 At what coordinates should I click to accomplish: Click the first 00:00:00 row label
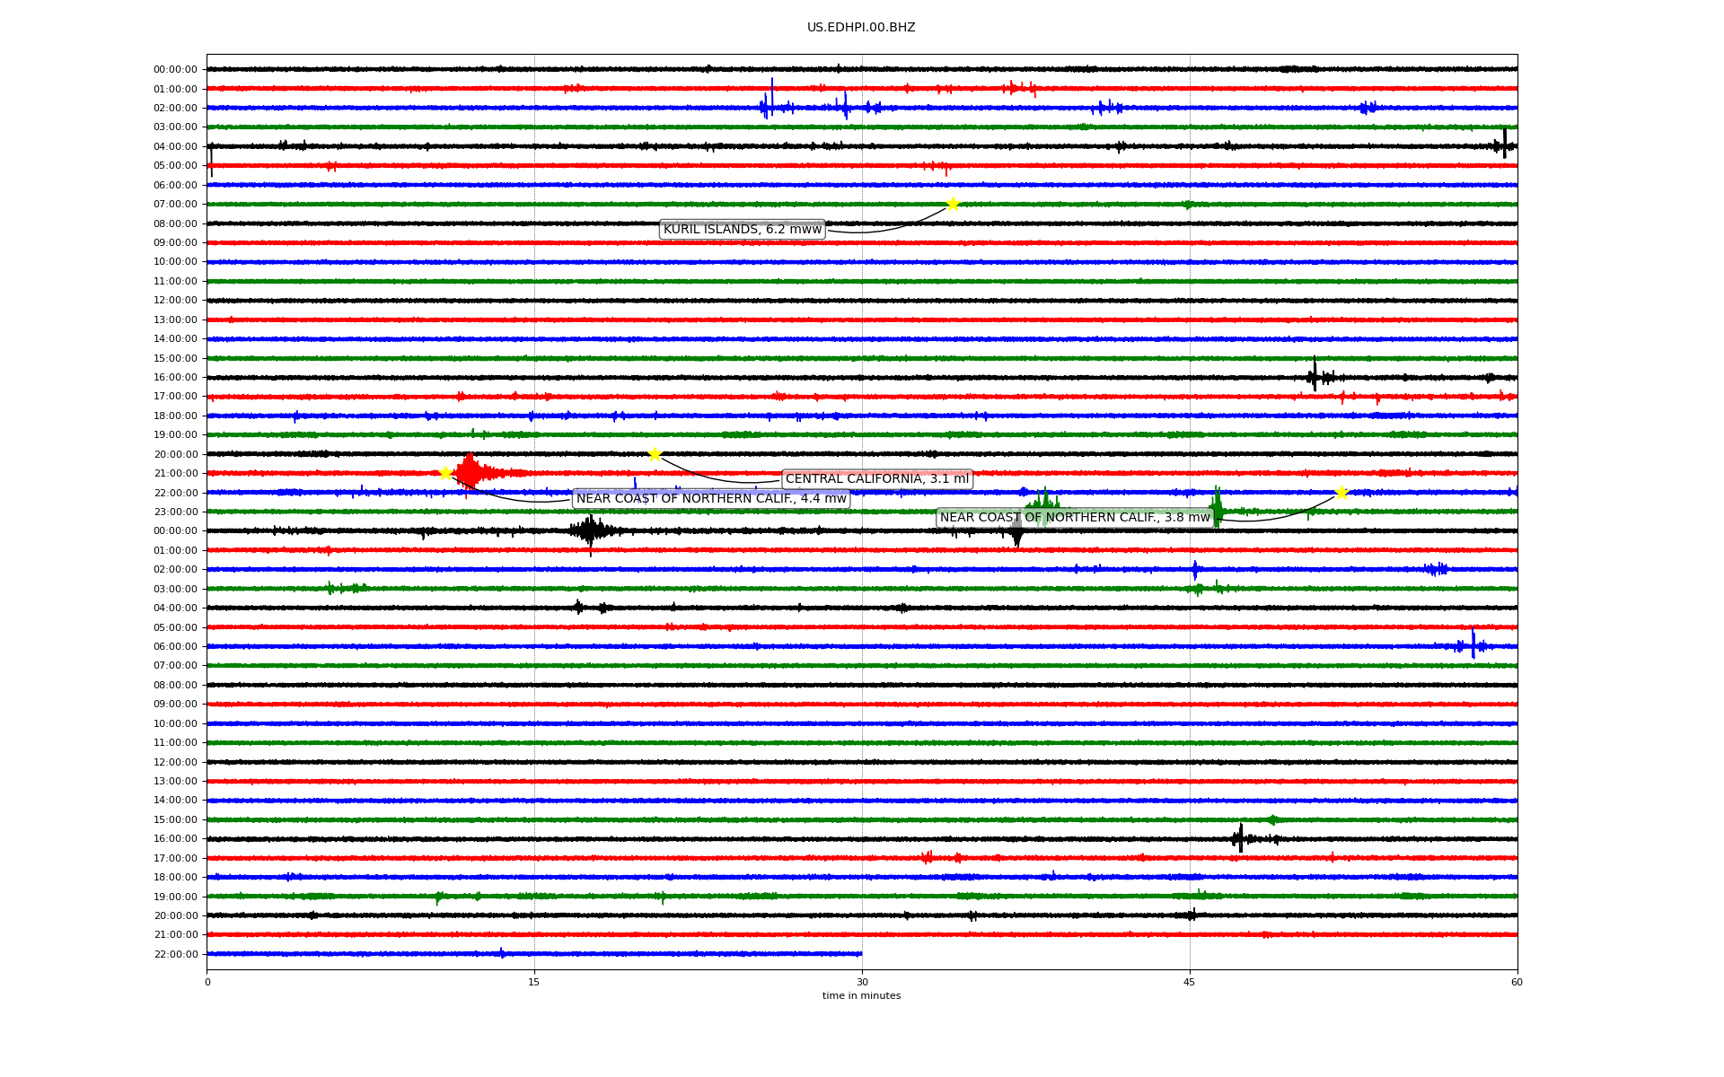click(175, 70)
